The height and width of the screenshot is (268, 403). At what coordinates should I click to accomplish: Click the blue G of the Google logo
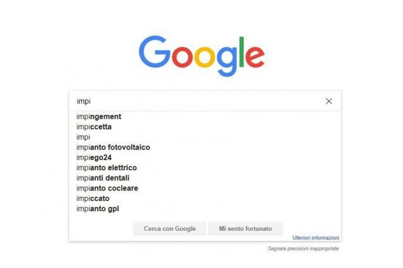tap(154, 52)
